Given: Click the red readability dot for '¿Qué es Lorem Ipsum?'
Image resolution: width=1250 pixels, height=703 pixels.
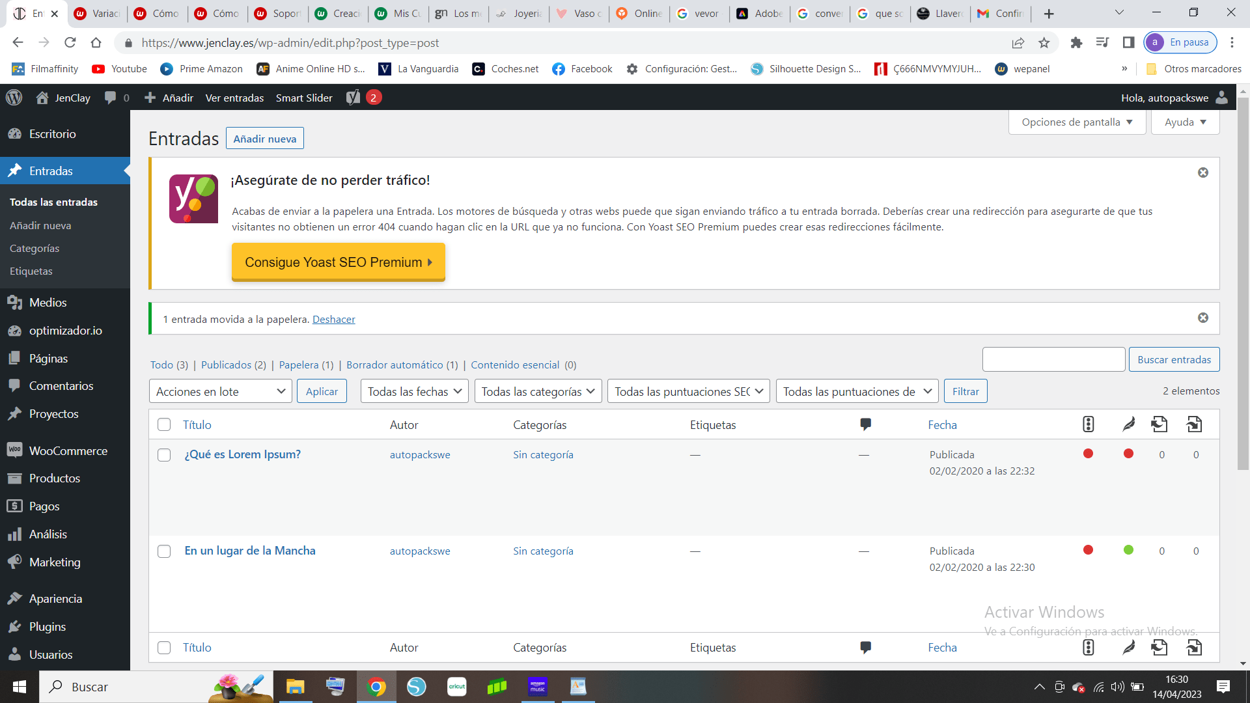Looking at the screenshot, I should click(x=1128, y=454).
